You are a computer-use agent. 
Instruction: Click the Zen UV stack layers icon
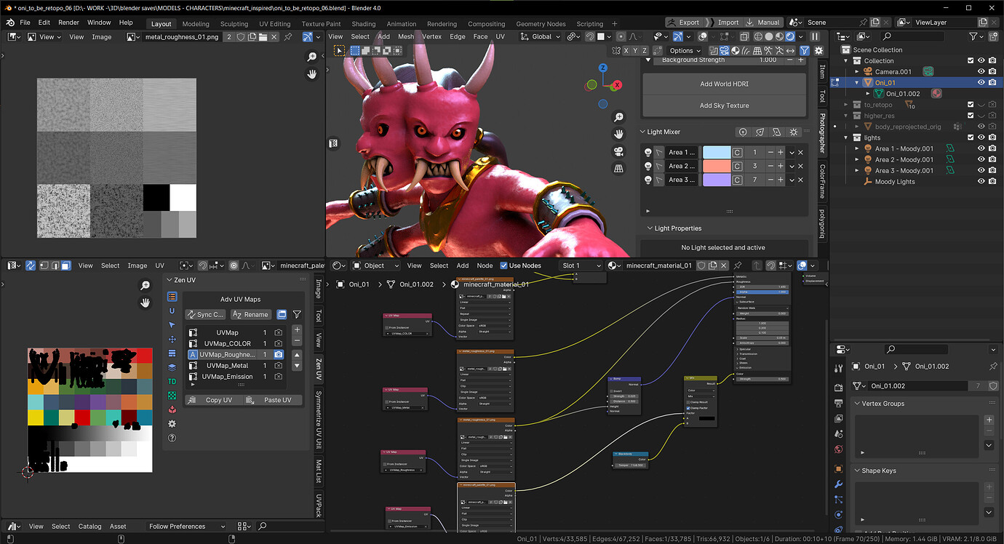172,367
